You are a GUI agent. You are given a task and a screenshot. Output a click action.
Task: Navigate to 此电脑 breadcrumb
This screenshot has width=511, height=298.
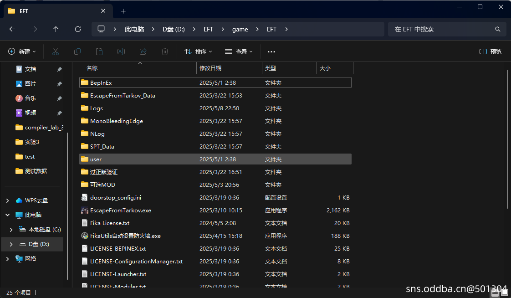pyautogui.click(x=134, y=29)
